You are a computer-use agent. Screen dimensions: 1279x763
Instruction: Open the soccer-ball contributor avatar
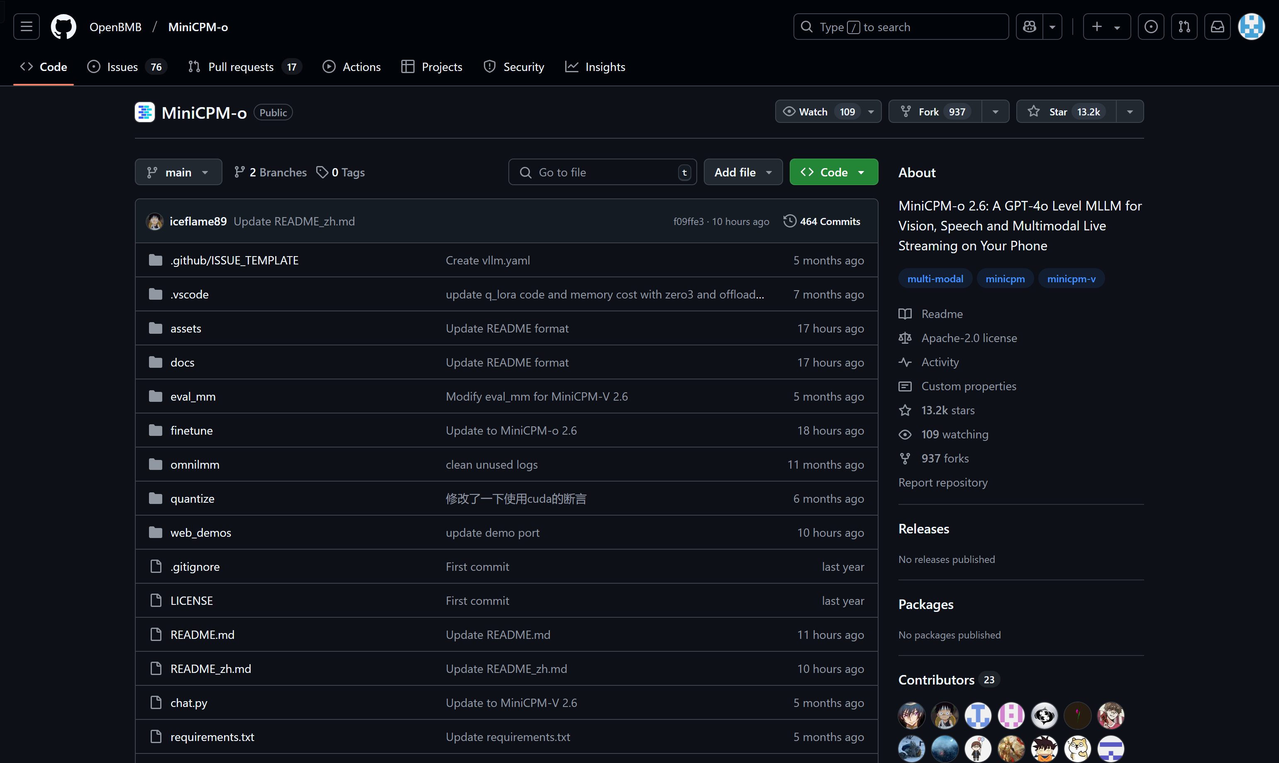click(x=1045, y=715)
